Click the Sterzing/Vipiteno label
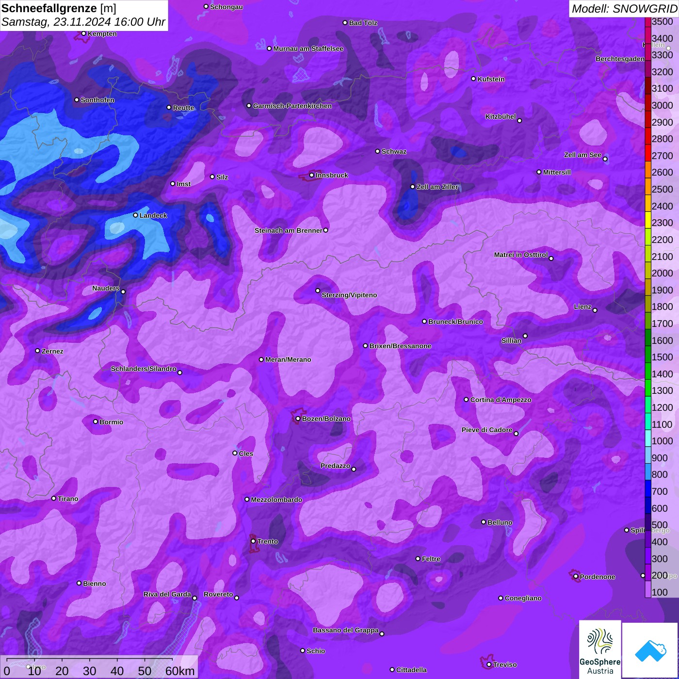Viewport: 679px width, 679px height. [x=349, y=295]
